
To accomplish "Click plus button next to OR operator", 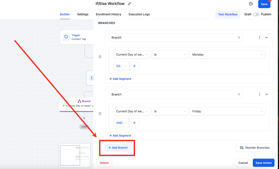I will point(134,66).
